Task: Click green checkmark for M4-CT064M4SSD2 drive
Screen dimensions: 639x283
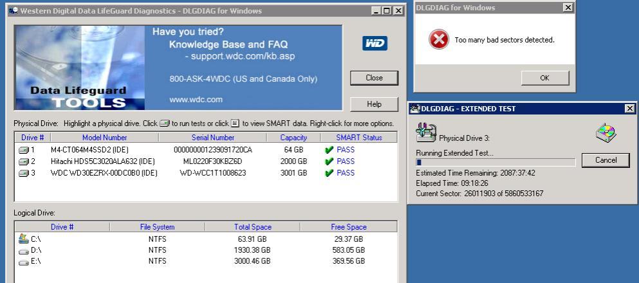Action: [x=329, y=150]
